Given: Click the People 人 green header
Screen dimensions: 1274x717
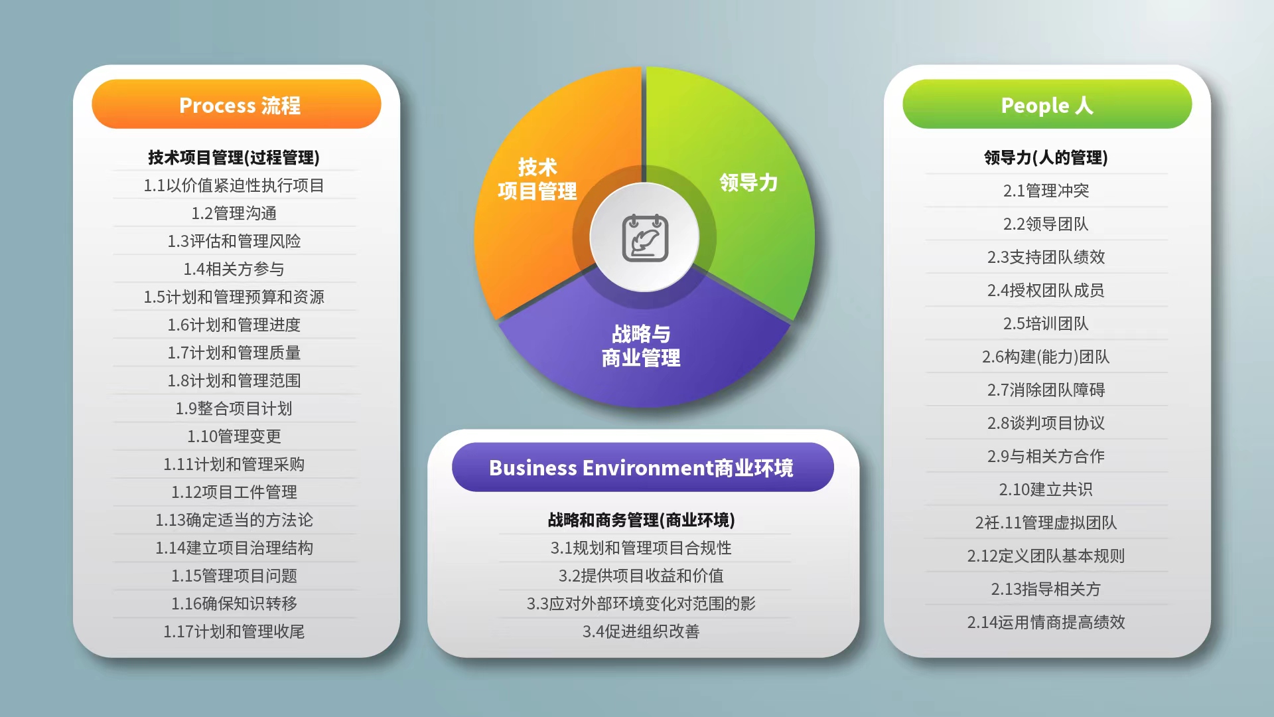Looking at the screenshot, I should pos(1046,105).
